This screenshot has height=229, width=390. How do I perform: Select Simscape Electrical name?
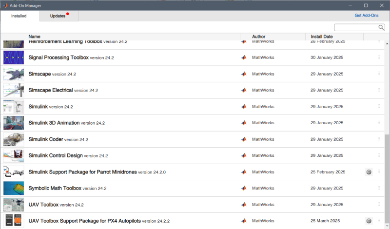pos(51,90)
